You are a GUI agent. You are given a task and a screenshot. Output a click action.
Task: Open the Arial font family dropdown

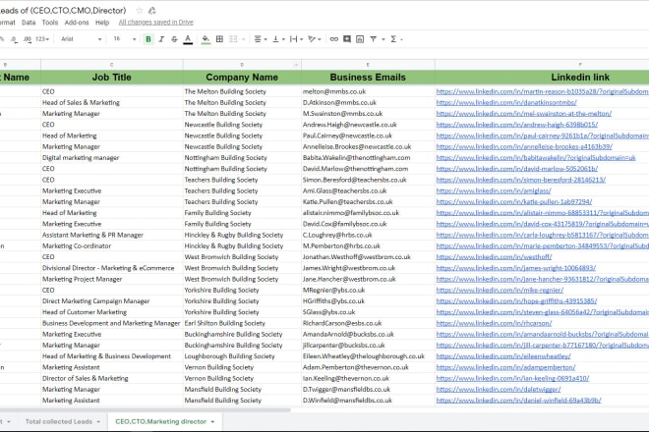point(81,39)
